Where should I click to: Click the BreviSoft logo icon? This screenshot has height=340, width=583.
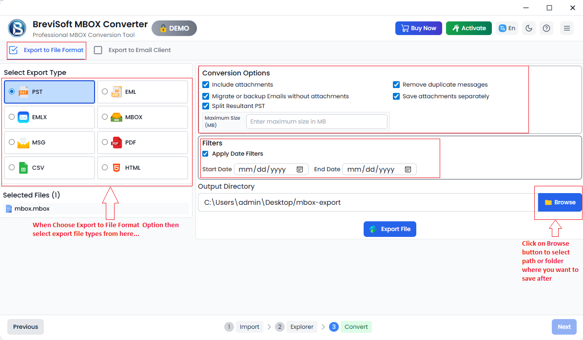(17, 28)
